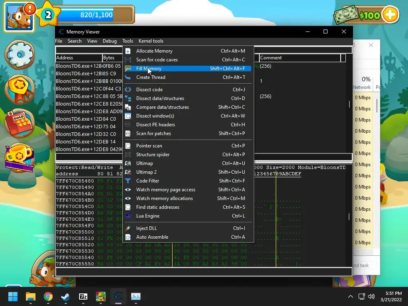
Task: Open the trophy cup button in game
Action: (x=20, y=158)
